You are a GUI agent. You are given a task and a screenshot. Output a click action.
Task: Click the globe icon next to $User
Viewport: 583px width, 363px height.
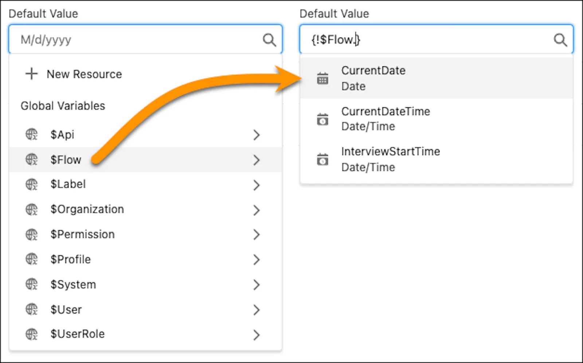(x=31, y=310)
